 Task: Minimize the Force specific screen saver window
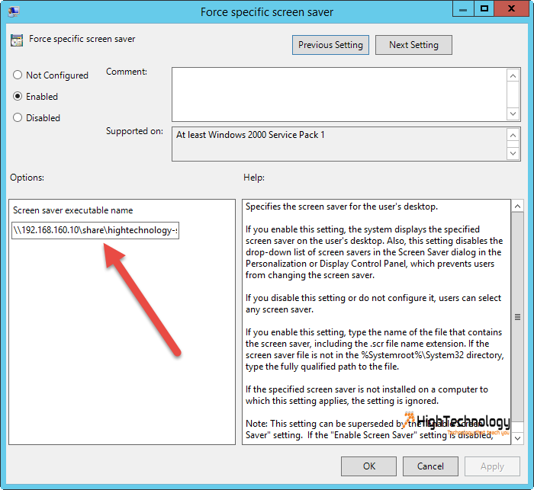463,9
